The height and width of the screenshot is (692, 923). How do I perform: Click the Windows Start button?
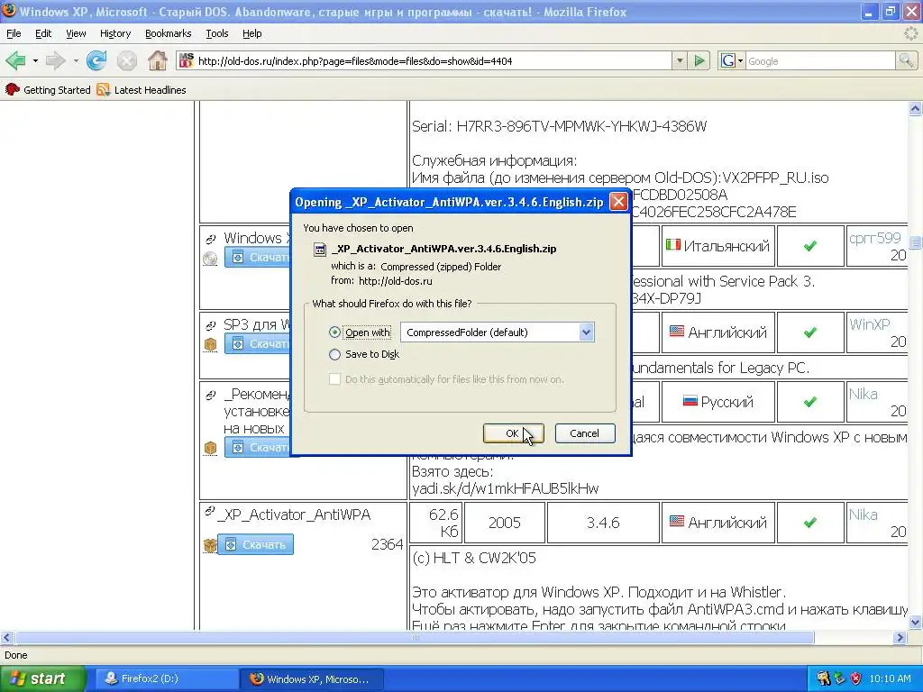coord(41,678)
